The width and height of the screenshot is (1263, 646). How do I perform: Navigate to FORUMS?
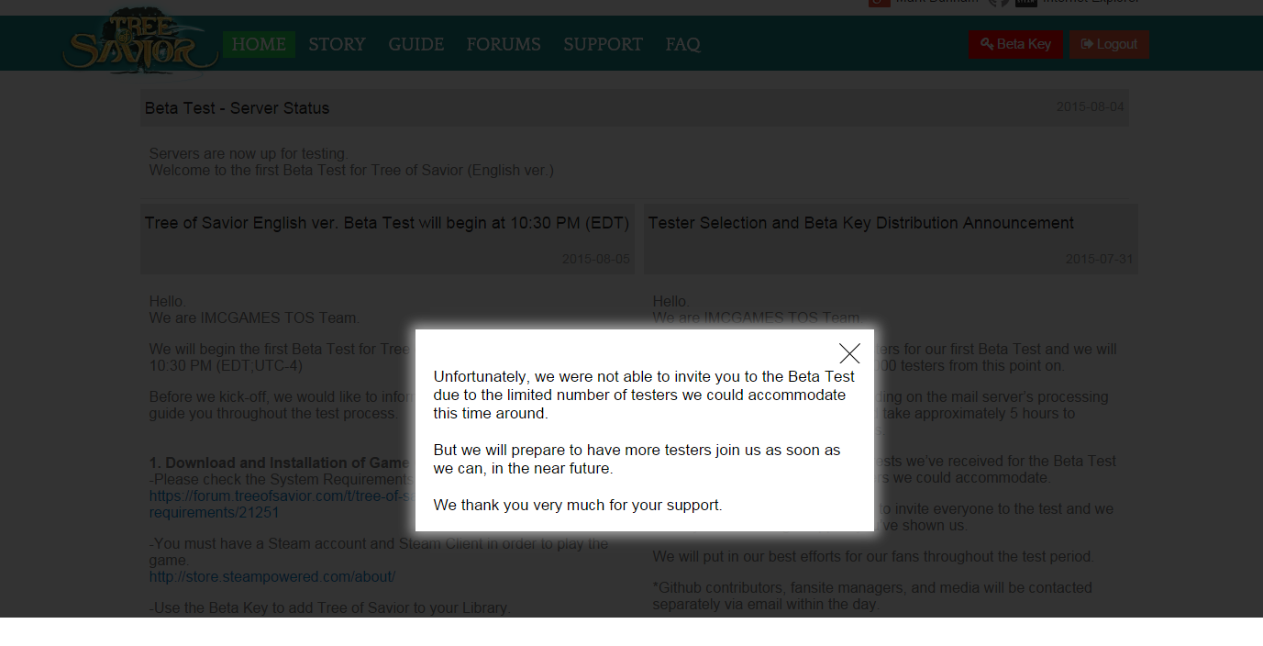point(504,44)
